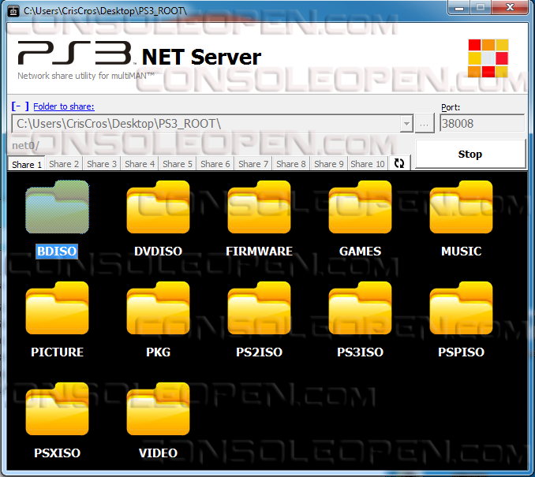Screen dimensions: 535x477
Task: Expand the folder path dropdown arrow
Action: click(x=406, y=124)
